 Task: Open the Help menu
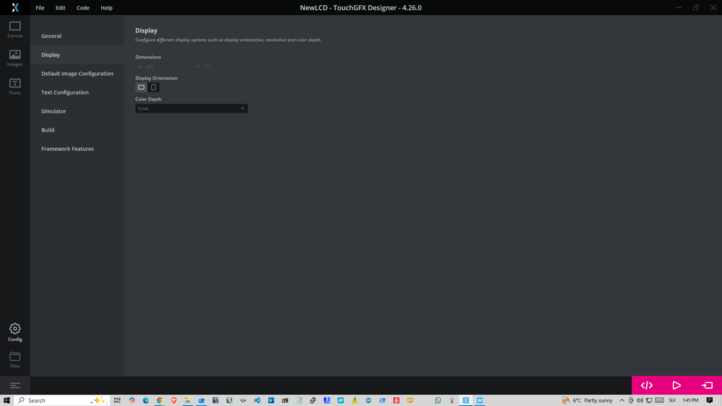coord(106,8)
